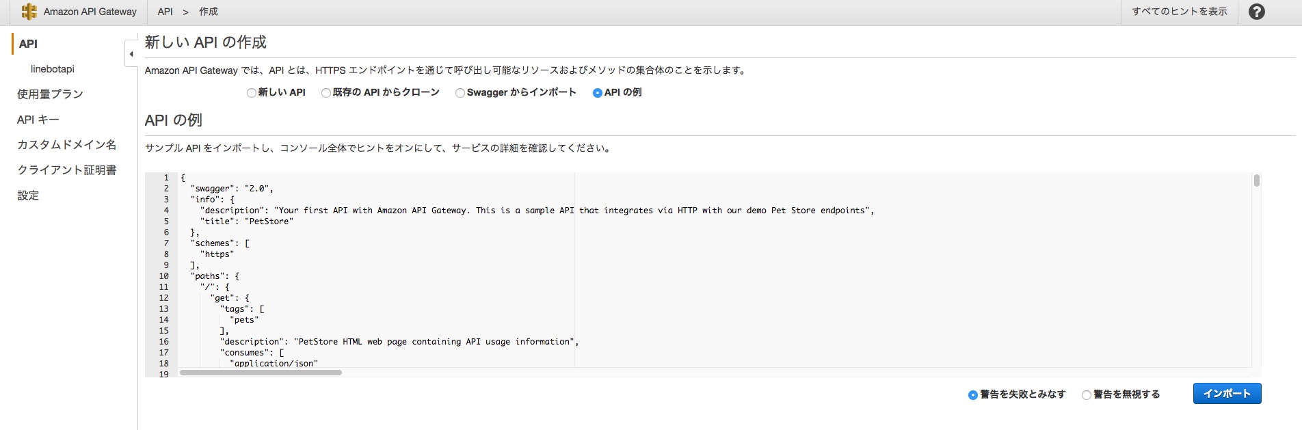1302x430 pixels.
Task: Click the "info": { line
Action: point(212,200)
